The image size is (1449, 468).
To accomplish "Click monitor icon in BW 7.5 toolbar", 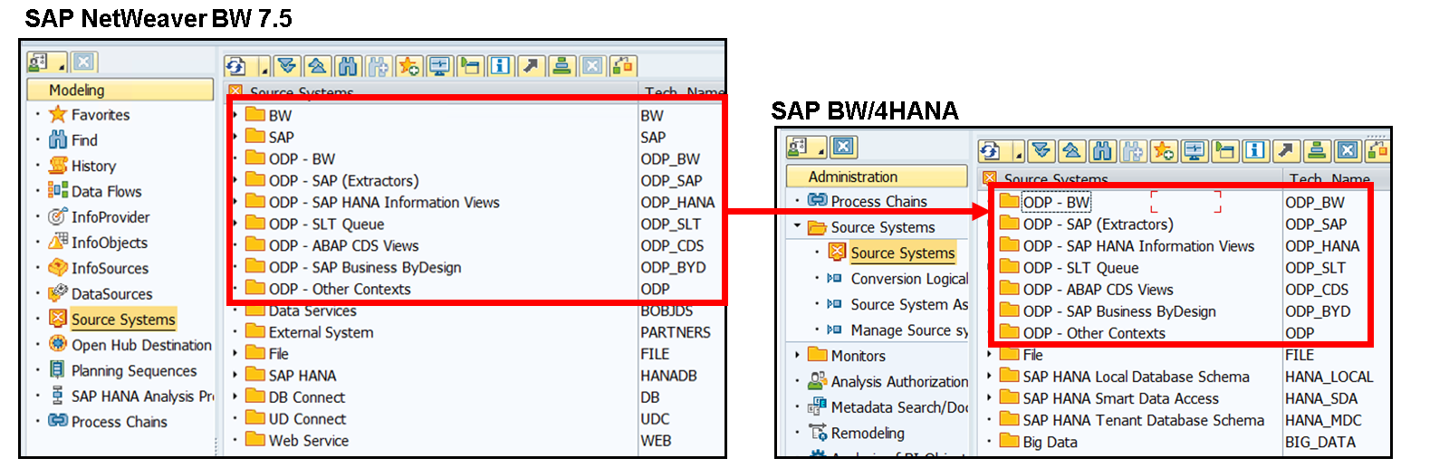I will tap(439, 66).
